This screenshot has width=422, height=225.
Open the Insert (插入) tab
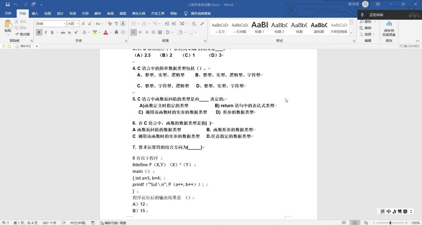pyautogui.click(x=35, y=13)
